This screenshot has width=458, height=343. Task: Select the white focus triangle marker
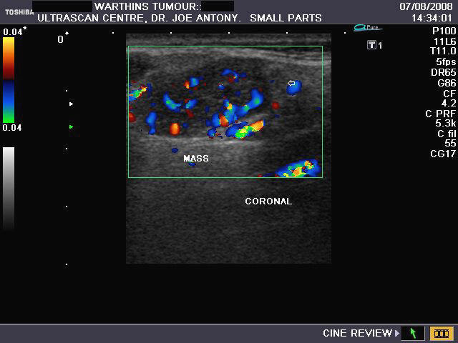point(71,104)
